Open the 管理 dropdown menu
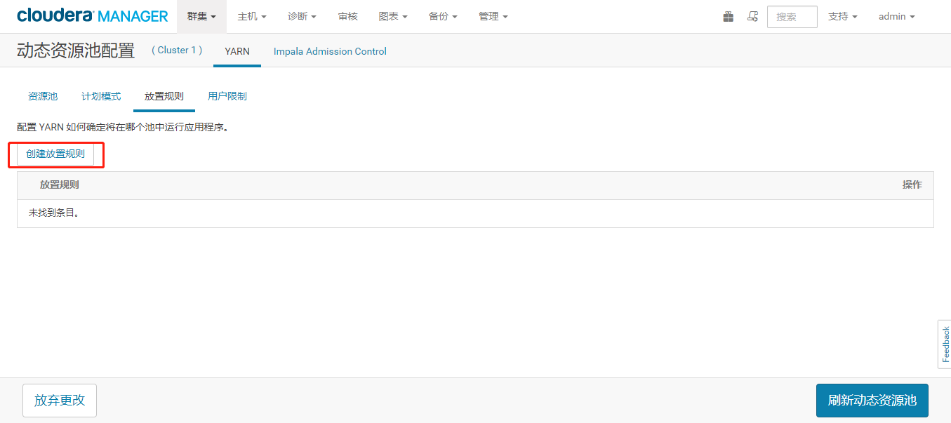 [493, 16]
